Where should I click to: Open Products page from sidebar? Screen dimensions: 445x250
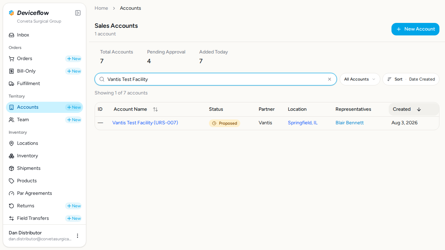pyautogui.click(x=44, y=181)
